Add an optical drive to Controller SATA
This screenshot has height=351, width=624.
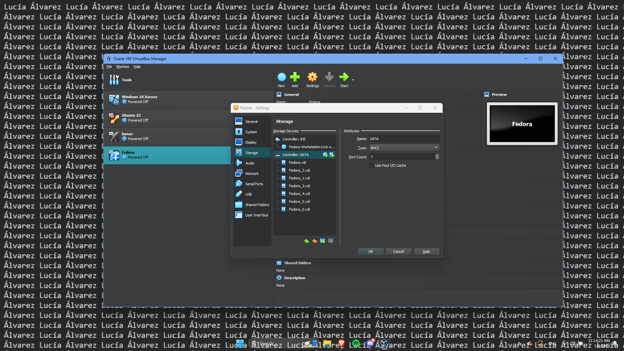tap(325, 155)
